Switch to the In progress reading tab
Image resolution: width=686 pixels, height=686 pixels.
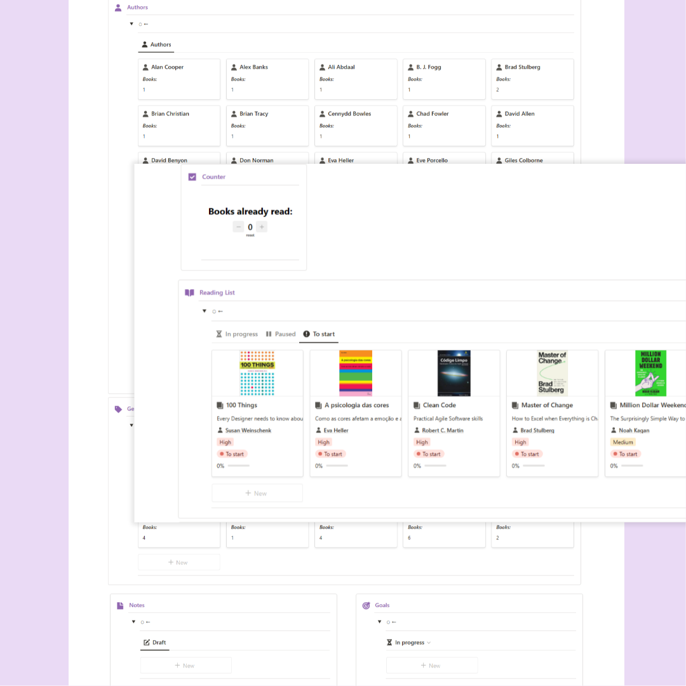[237, 334]
